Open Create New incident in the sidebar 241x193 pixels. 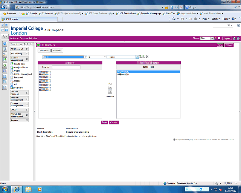[19, 64]
